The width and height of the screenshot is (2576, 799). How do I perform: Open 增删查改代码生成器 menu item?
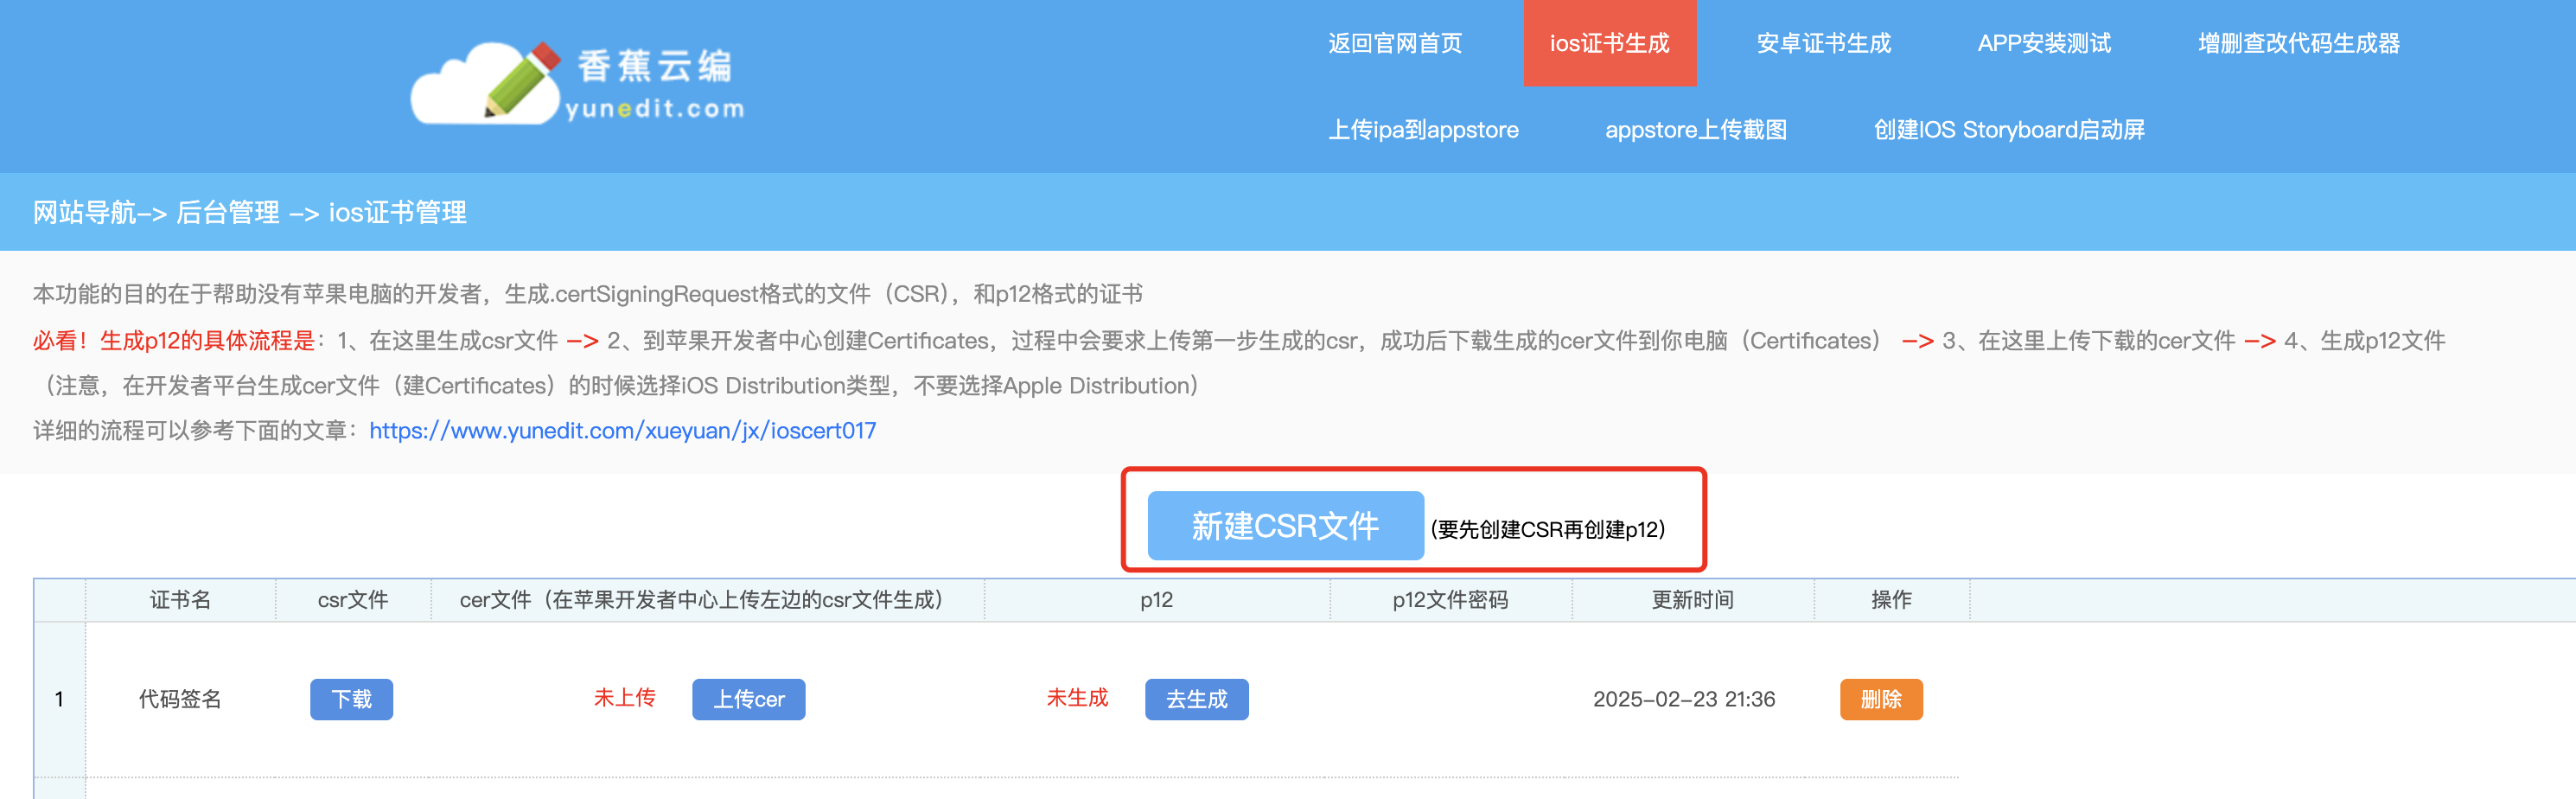pyautogui.click(x=2298, y=43)
